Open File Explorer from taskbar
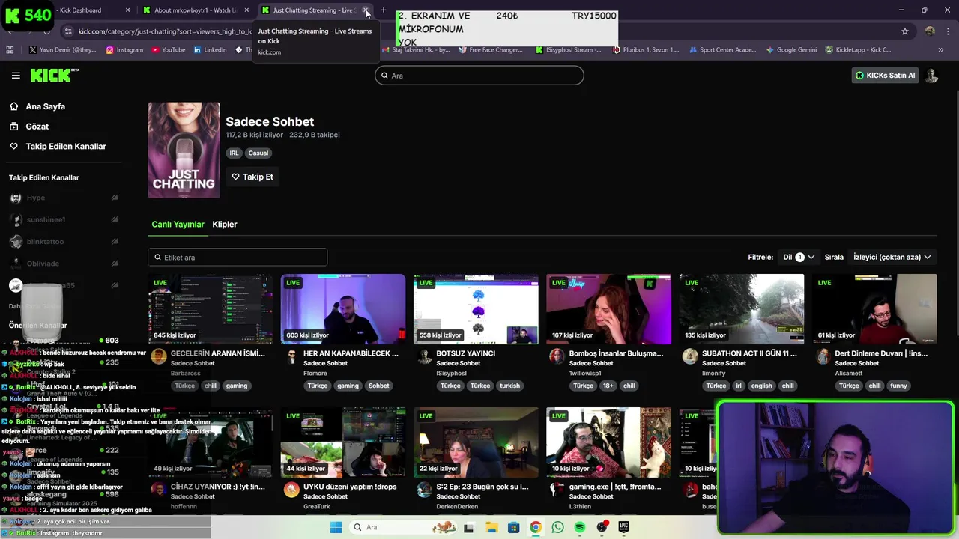The image size is (959, 539). 491,527
